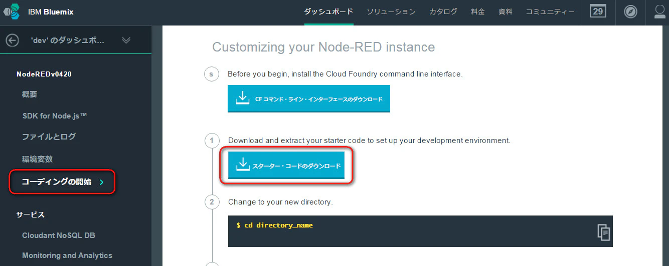This screenshot has width=669, height=266.
Task: Open the 料金 menu
Action: 478,11
